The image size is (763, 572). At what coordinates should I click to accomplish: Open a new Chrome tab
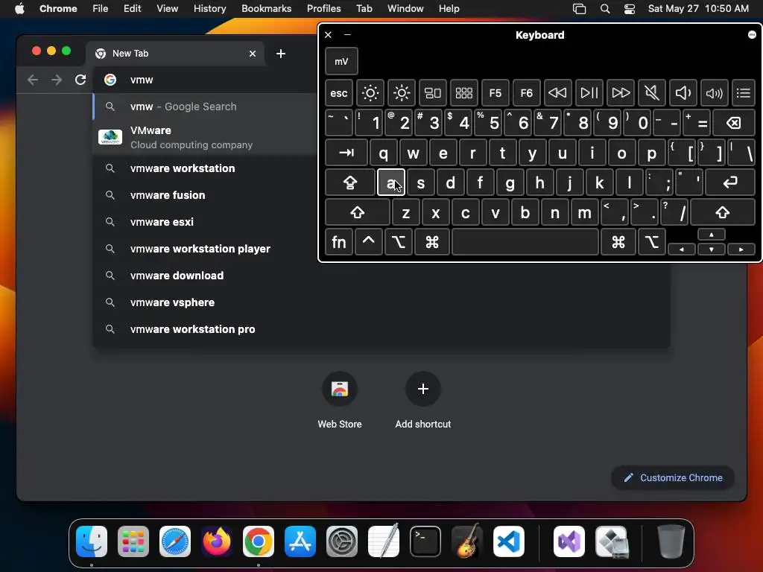[x=281, y=54]
